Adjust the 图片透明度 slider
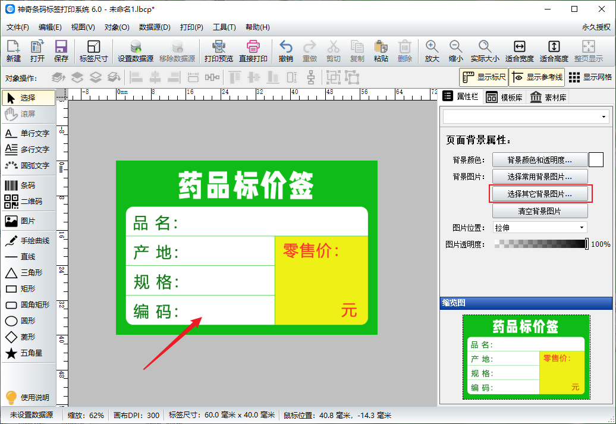The image size is (616, 424). click(x=540, y=244)
